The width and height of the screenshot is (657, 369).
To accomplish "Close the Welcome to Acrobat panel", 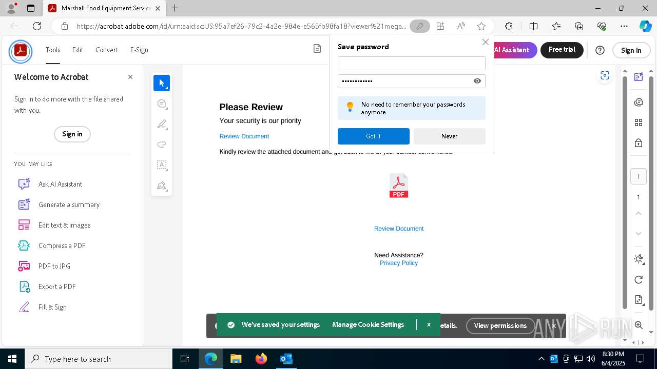I will tap(130, 77).
